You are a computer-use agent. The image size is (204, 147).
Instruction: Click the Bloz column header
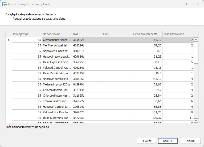(87, 34)
